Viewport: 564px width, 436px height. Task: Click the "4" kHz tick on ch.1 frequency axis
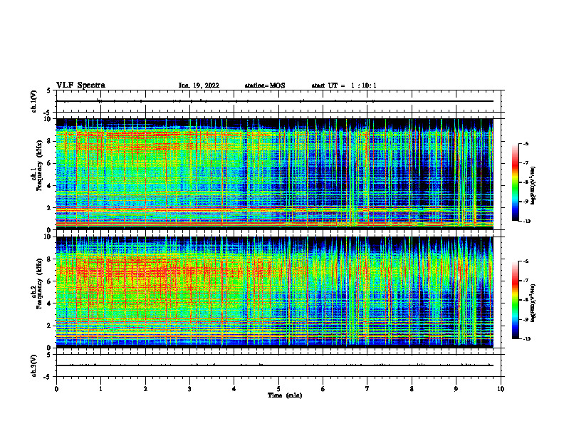(49, 186)
